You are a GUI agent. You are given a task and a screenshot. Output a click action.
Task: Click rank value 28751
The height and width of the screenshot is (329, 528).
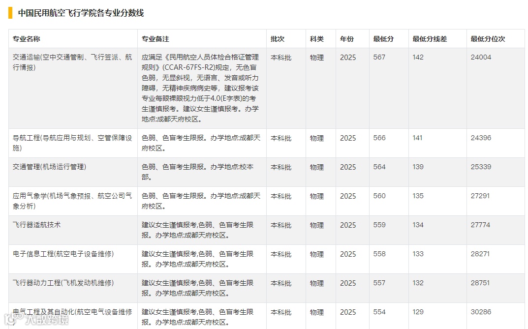tap(480, 283)
